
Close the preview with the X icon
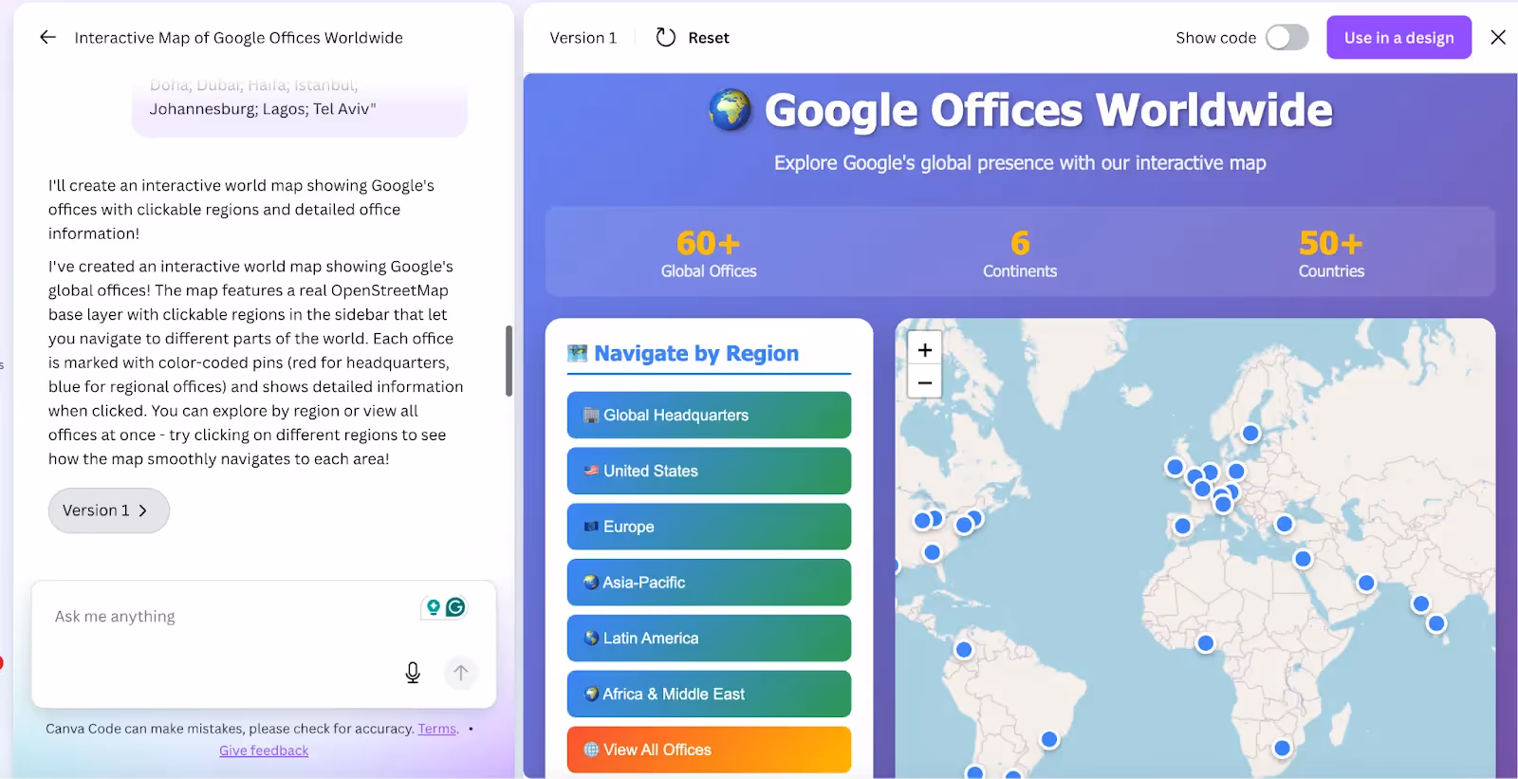1498,37
